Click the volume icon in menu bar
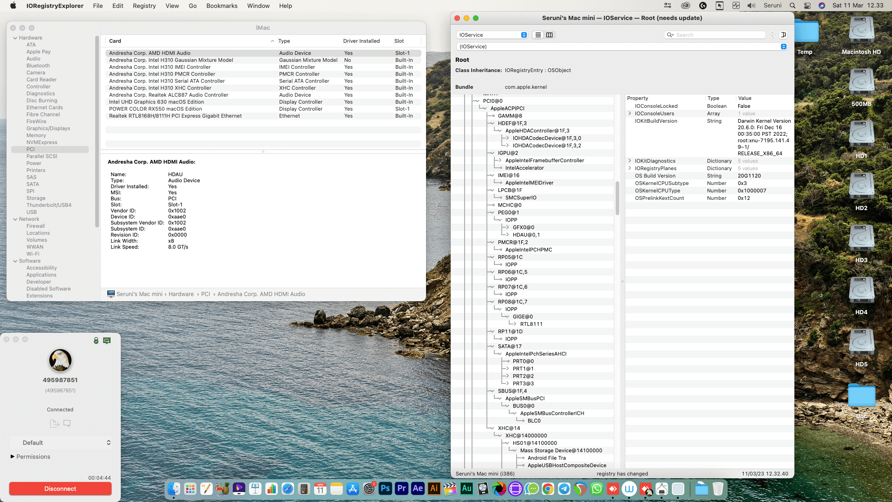This screenshot has height=502, width=892. (x=751, y=6)
